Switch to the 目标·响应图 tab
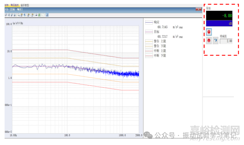This screenshot has width=244, height=145. point(11,5)
